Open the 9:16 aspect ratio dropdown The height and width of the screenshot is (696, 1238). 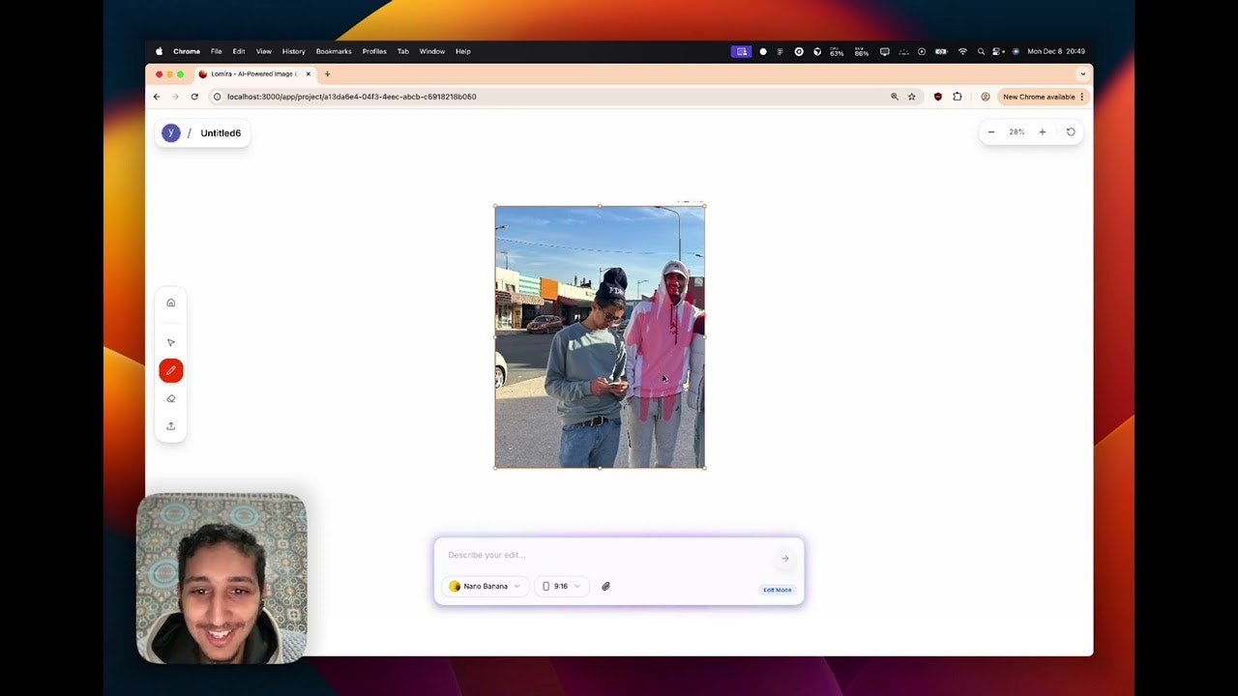[x=561, y=586]
